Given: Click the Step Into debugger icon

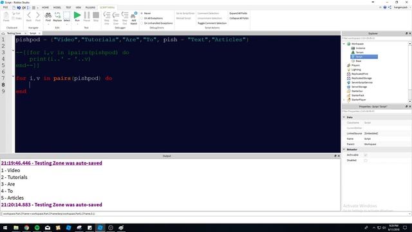Looking at the screenshot, I should coord(107,15).
